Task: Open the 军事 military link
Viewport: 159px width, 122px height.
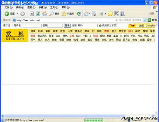Action: click(51, 36)
